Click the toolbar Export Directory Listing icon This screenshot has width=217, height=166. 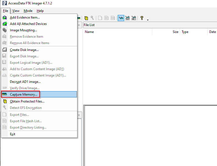coord(113,18)
